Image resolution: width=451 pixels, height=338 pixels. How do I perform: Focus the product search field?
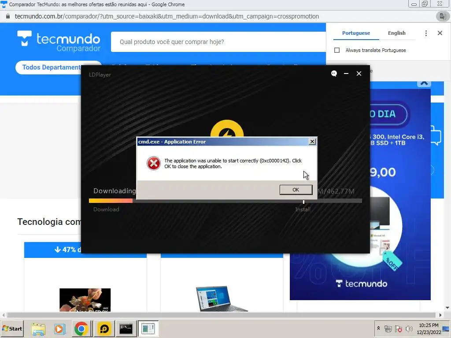(x=218, y=42)
